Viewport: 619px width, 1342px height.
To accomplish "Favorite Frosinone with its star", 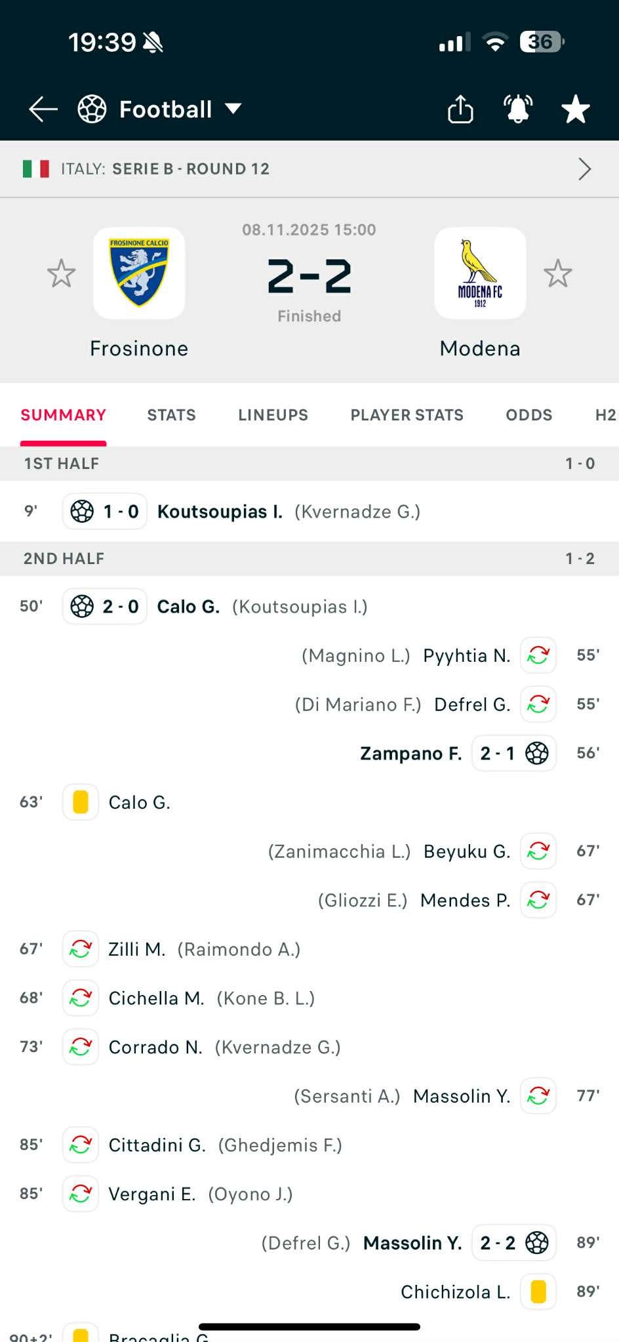I will pyautogui.click(x=62, y=274).
